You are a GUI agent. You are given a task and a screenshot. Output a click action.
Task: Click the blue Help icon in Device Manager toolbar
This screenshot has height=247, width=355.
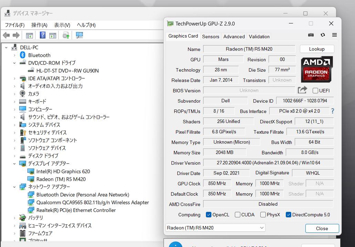pyautogui.click(x=42, y=35)
